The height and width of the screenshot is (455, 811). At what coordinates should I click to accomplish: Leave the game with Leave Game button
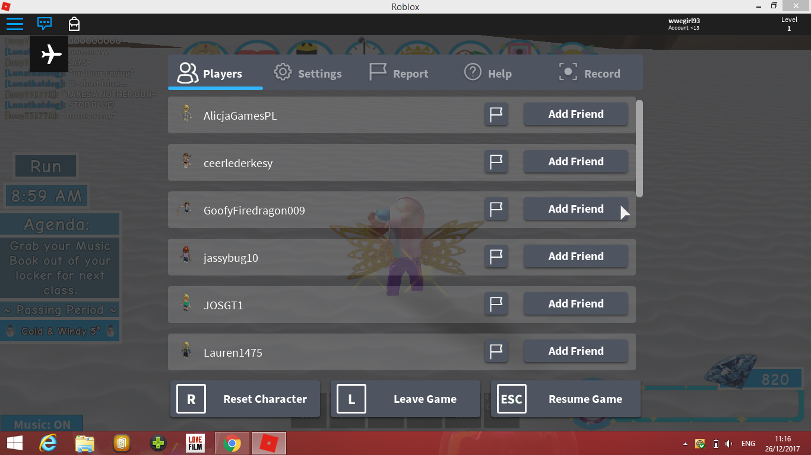tap(405, 399)
